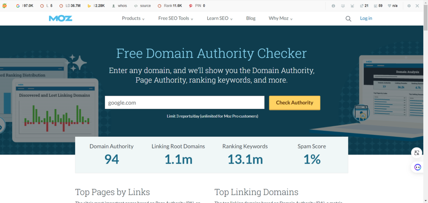Click the heart-rate n/a icon
Screen dimensions: 428x203
pos(392,6)
